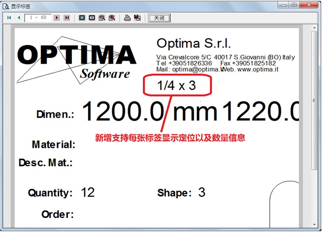Click the OPTIMA Software logo
This screenshot has height=232, width=322.
(x=77, y=60)
